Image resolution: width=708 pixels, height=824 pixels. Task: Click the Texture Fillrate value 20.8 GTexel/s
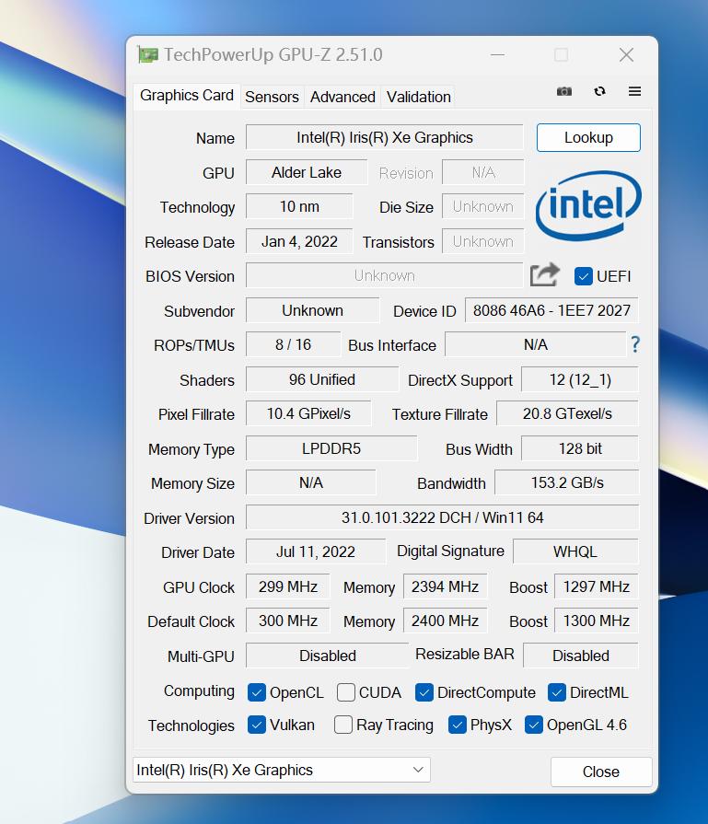(x=567, y=414)
